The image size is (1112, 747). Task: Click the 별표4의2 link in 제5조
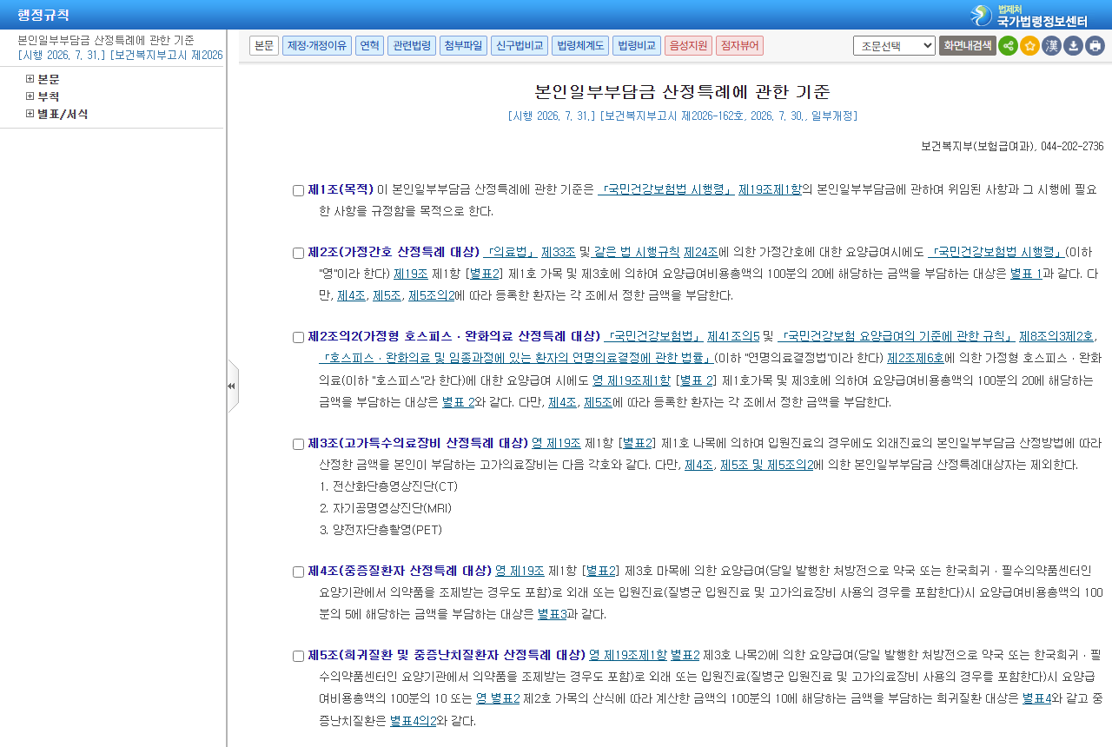click(414, 720)
